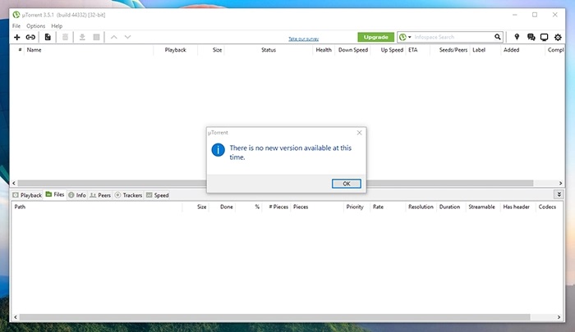Switch to the Peers tab
Screen dimensions: 575x332
point(100,195)
